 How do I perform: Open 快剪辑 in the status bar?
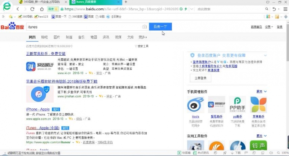pyautogui.click(x=184, y=153)
